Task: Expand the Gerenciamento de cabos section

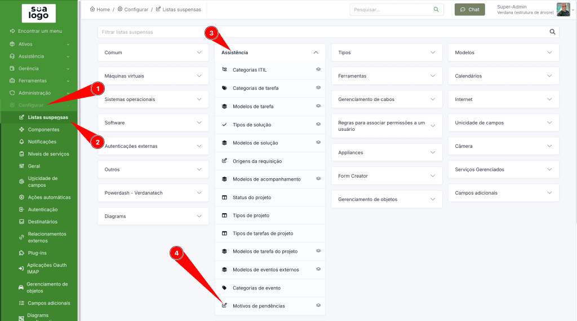Action: [x=387, y=99]
